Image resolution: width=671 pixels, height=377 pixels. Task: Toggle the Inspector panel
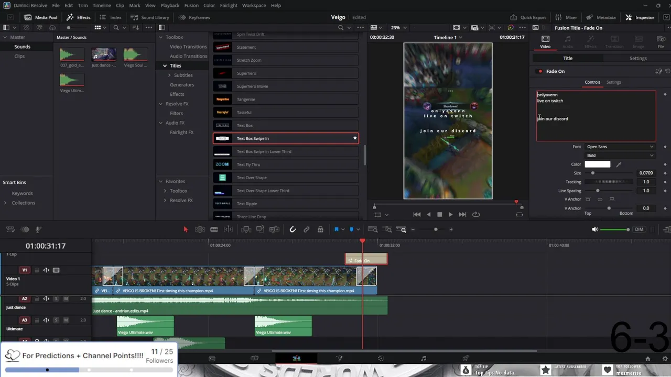click(640, 17)
